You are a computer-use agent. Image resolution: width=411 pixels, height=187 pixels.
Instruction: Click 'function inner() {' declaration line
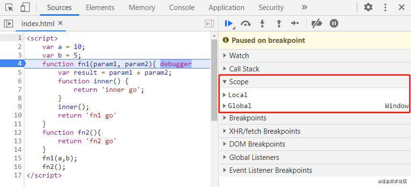[x=93, y=81]
